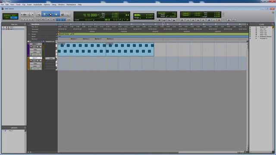Open the Grid value dropdown

click(153, 15)
